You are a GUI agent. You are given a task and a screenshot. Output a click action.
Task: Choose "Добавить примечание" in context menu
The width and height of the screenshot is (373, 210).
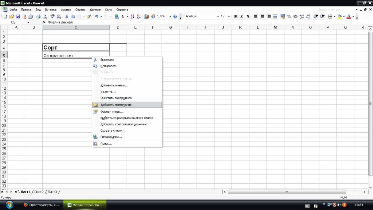point(116,105)
